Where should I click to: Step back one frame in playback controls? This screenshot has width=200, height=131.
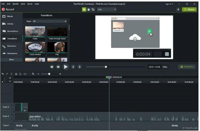[52, 67]
